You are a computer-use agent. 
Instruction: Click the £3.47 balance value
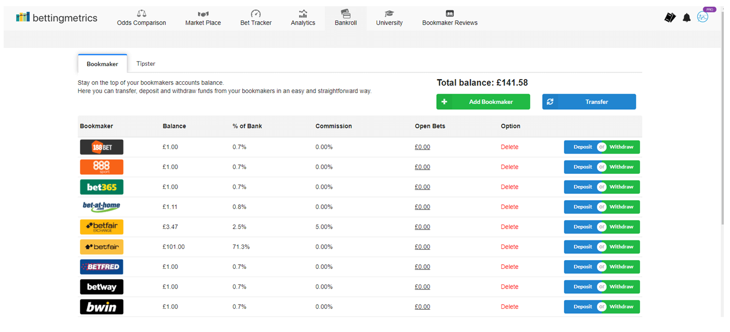click(x=170, y=227)
